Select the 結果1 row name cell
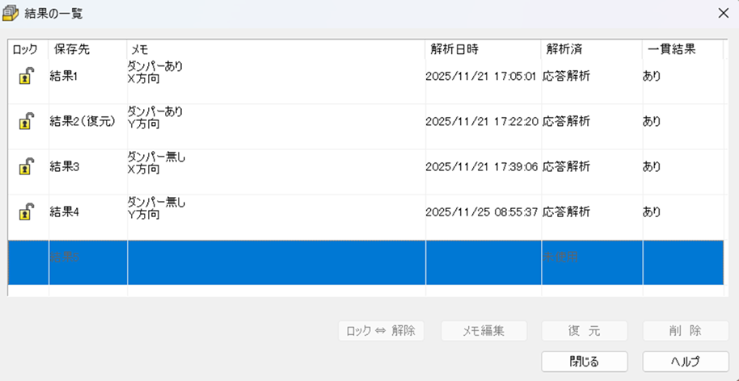 click(65, 77)
